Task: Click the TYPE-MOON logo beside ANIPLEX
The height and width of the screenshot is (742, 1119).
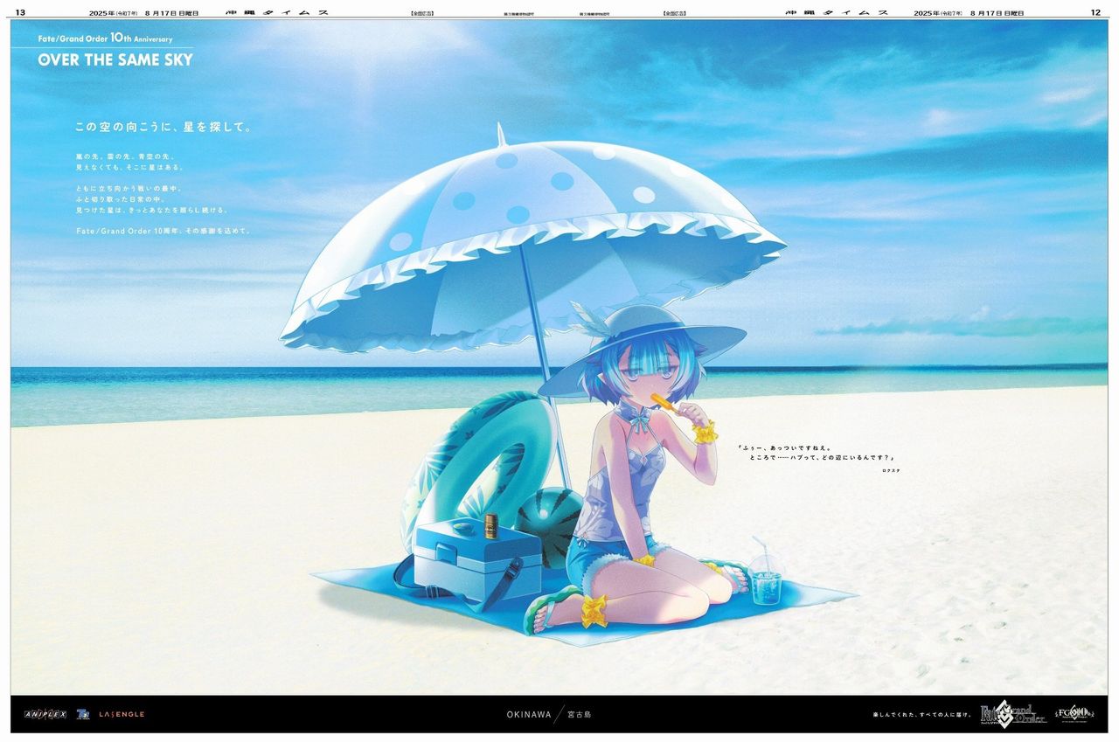Action: tap(84, 714)
